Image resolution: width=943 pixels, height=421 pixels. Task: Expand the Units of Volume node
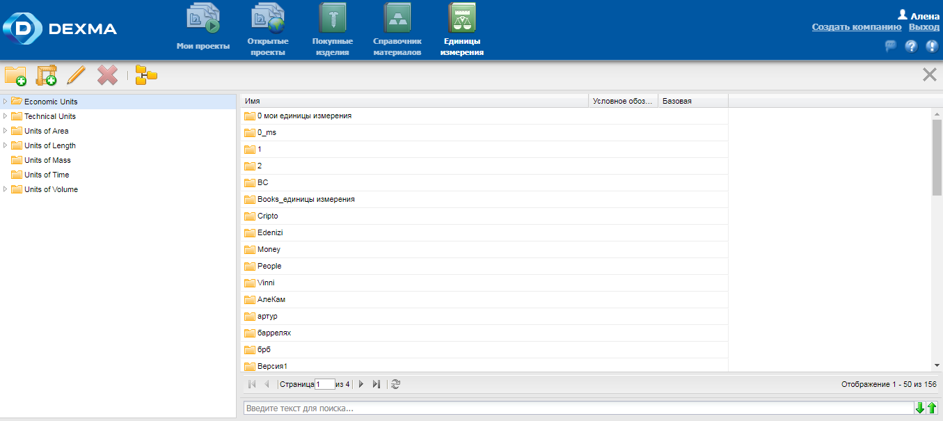pyautogui.click(x=6, y=189)
